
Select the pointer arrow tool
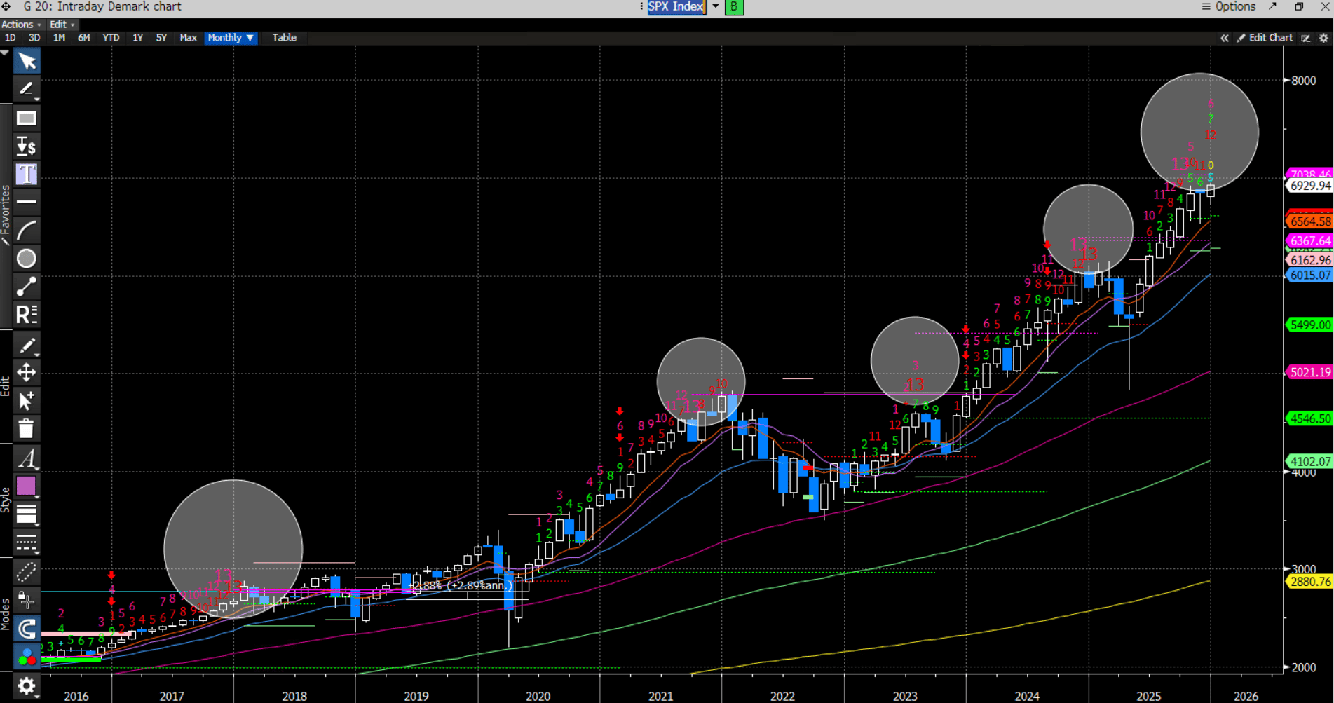pos(27,61)
